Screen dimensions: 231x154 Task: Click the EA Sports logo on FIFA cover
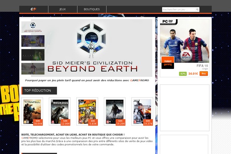(x=186, y=56)
